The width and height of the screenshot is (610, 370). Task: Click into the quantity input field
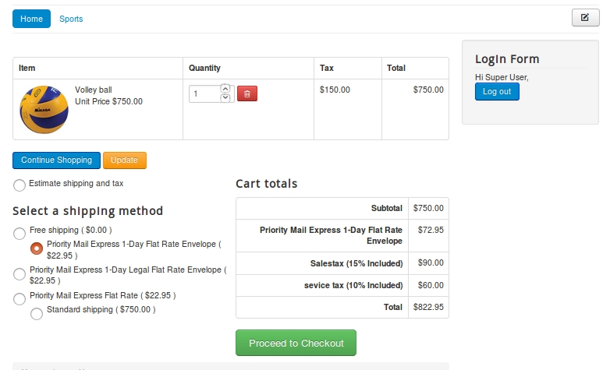pyautogui.click(x=205, y=93)
